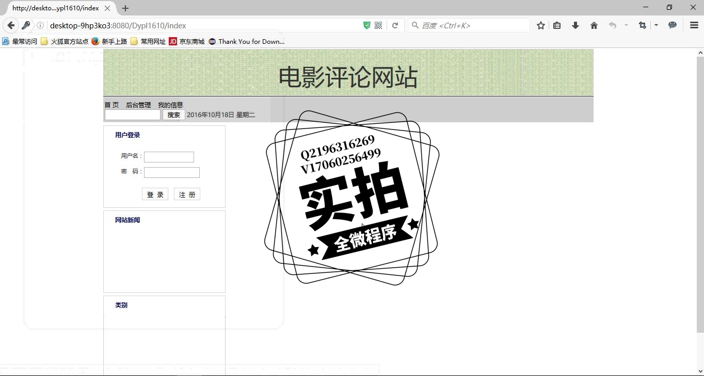This screenshot has height=376, width=704.
Task: Click the browser back arrow button
Action: tap(11, 25)
